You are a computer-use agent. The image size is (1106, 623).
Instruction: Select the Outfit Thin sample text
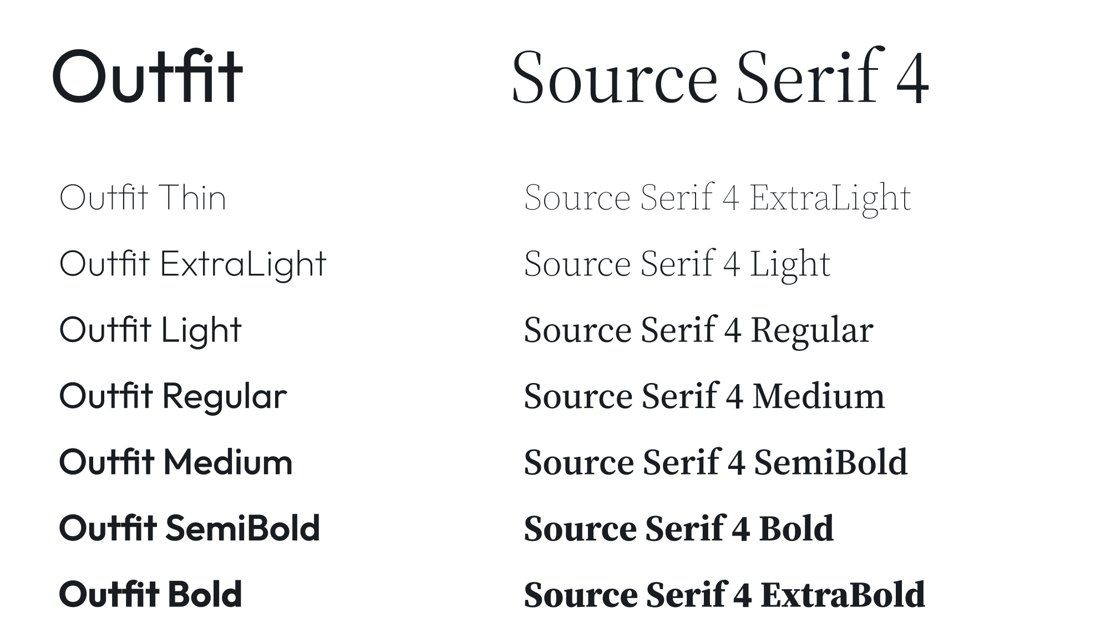coord(143,197)
